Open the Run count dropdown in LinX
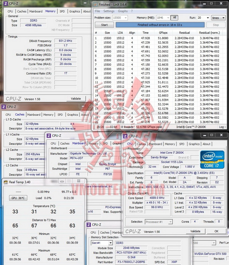 coord(208,18)
